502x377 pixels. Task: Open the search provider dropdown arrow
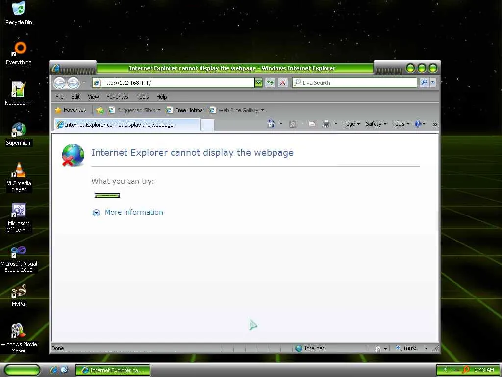(433, 82)
